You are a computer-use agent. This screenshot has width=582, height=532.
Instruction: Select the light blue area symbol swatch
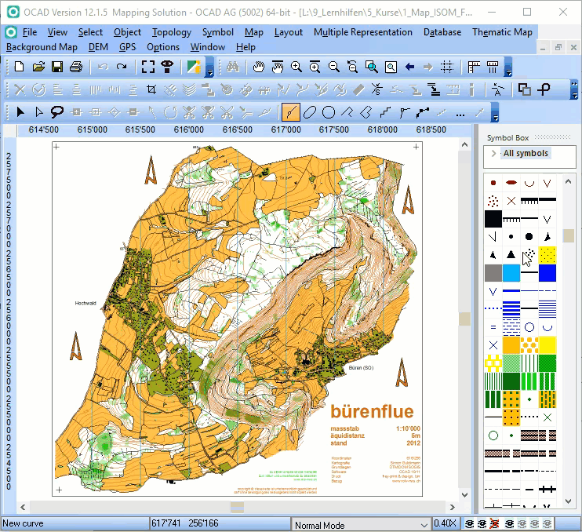511,273
